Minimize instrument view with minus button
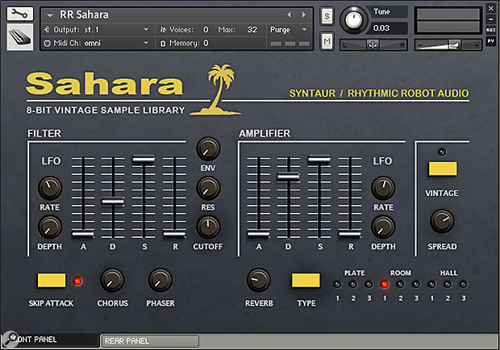Viewport: 500px width, 350px height. pos(491,19)
